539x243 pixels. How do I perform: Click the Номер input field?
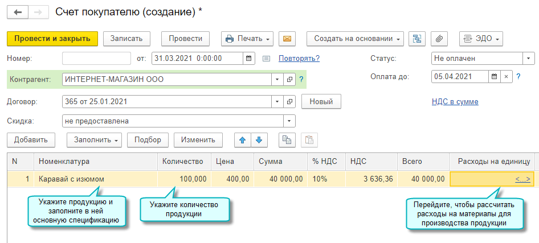tap(96, 58)
